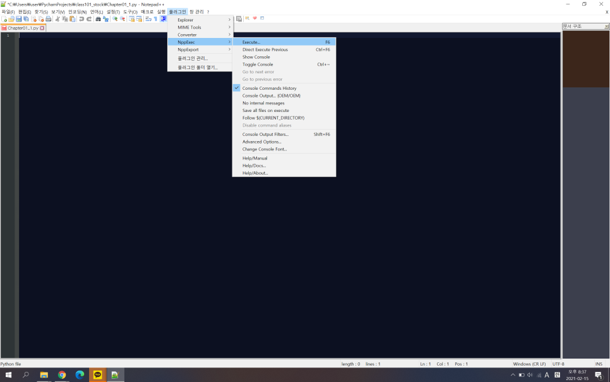Screen dimensions: 610x382
Task: Zoom in using the toolbar icon
Action: click(x=115, y=19)
